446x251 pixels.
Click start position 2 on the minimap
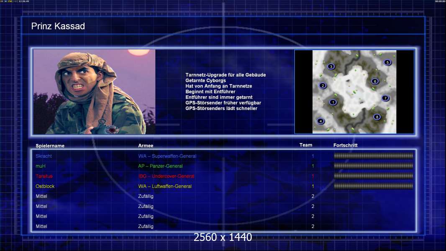(x=323, y=86)
